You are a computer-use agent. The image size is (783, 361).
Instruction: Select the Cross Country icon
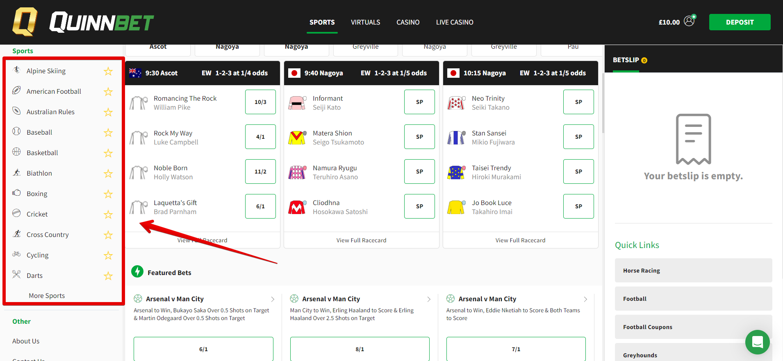coord(16,234)
